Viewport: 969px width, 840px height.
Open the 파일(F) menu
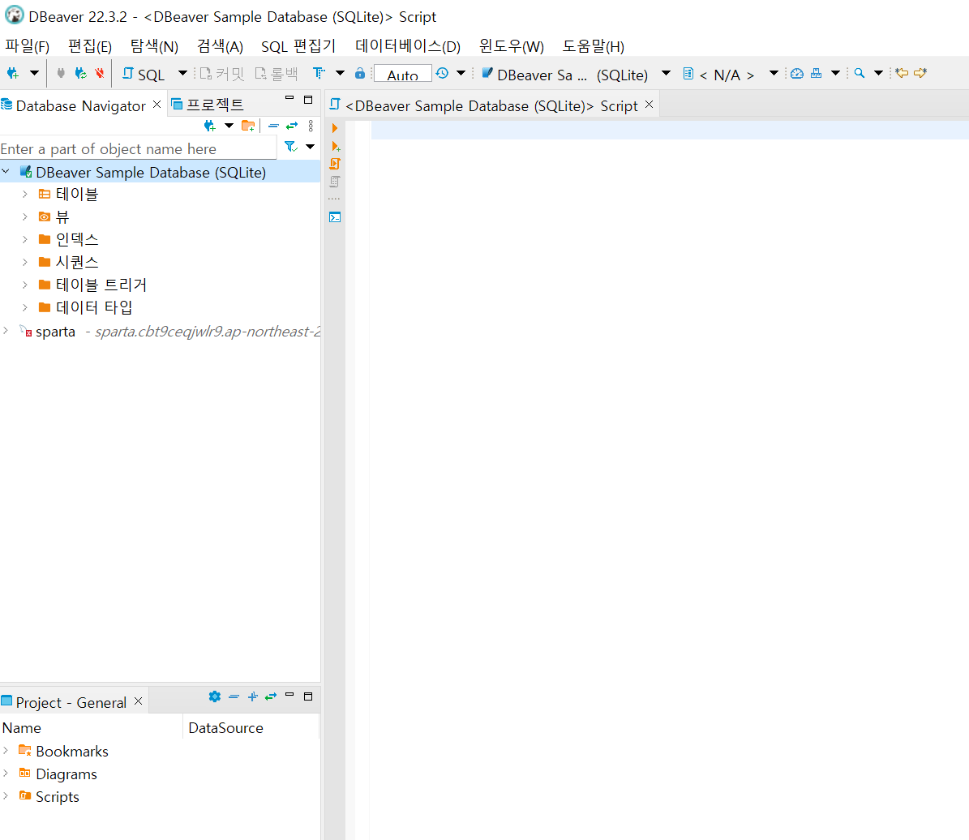click(28, 46)
